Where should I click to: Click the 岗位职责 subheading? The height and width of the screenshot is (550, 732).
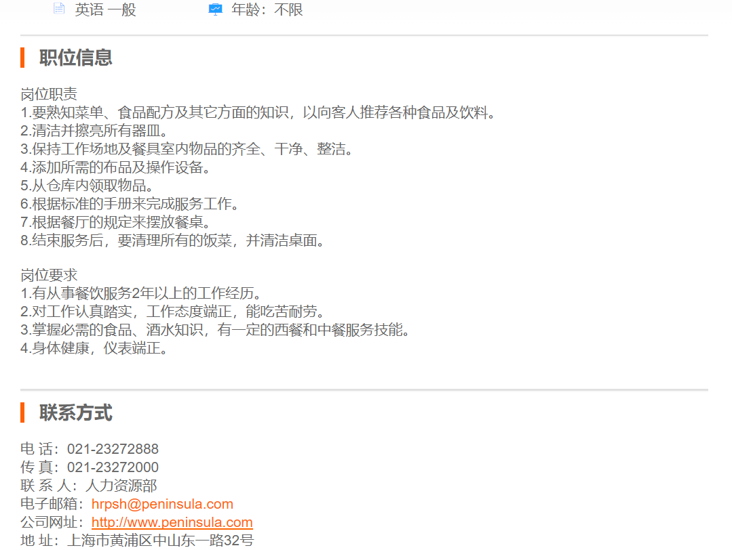pyautogui.click(x=49, y=94)
